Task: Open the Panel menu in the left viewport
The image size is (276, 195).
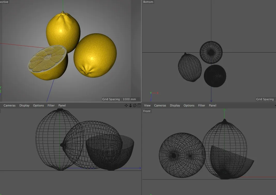Action: [62, 105]
